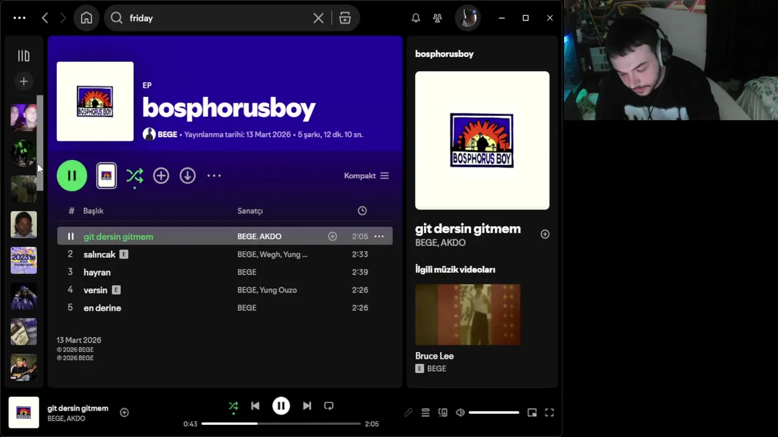Viewport: 778px width, 437px height.
Task: Add git dersin gitmem row to Liked Songs
Action: coord(332,237)
